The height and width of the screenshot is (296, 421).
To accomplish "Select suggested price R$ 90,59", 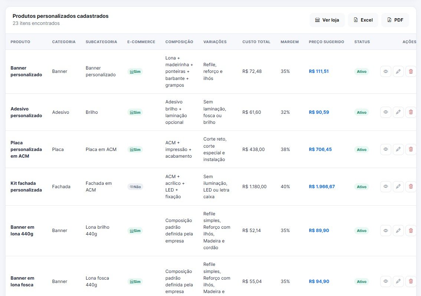I will tap(319, 112).
